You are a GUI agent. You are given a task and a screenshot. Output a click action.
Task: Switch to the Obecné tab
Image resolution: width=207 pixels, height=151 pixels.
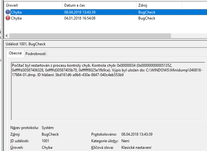pyautogui.click(x=15, y=53)
